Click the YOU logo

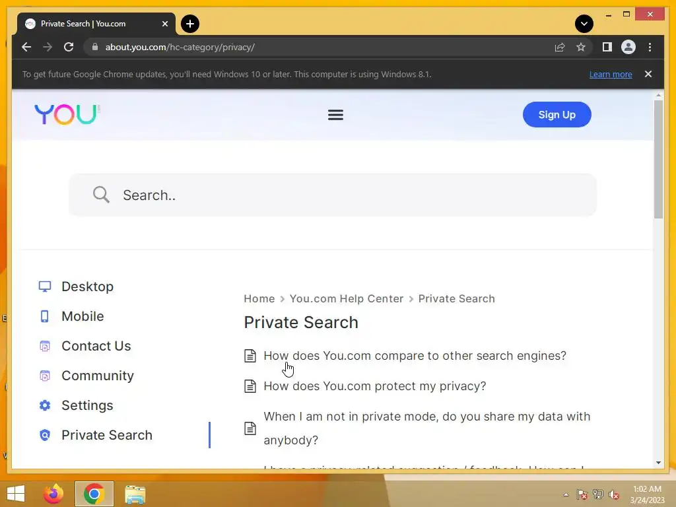point(67,114)
